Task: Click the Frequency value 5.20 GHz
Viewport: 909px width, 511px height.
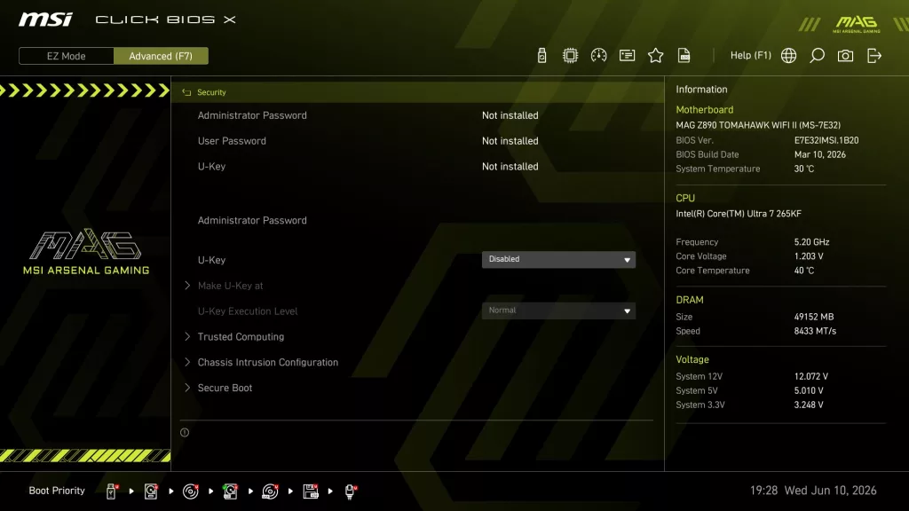Action: point(811,242)
